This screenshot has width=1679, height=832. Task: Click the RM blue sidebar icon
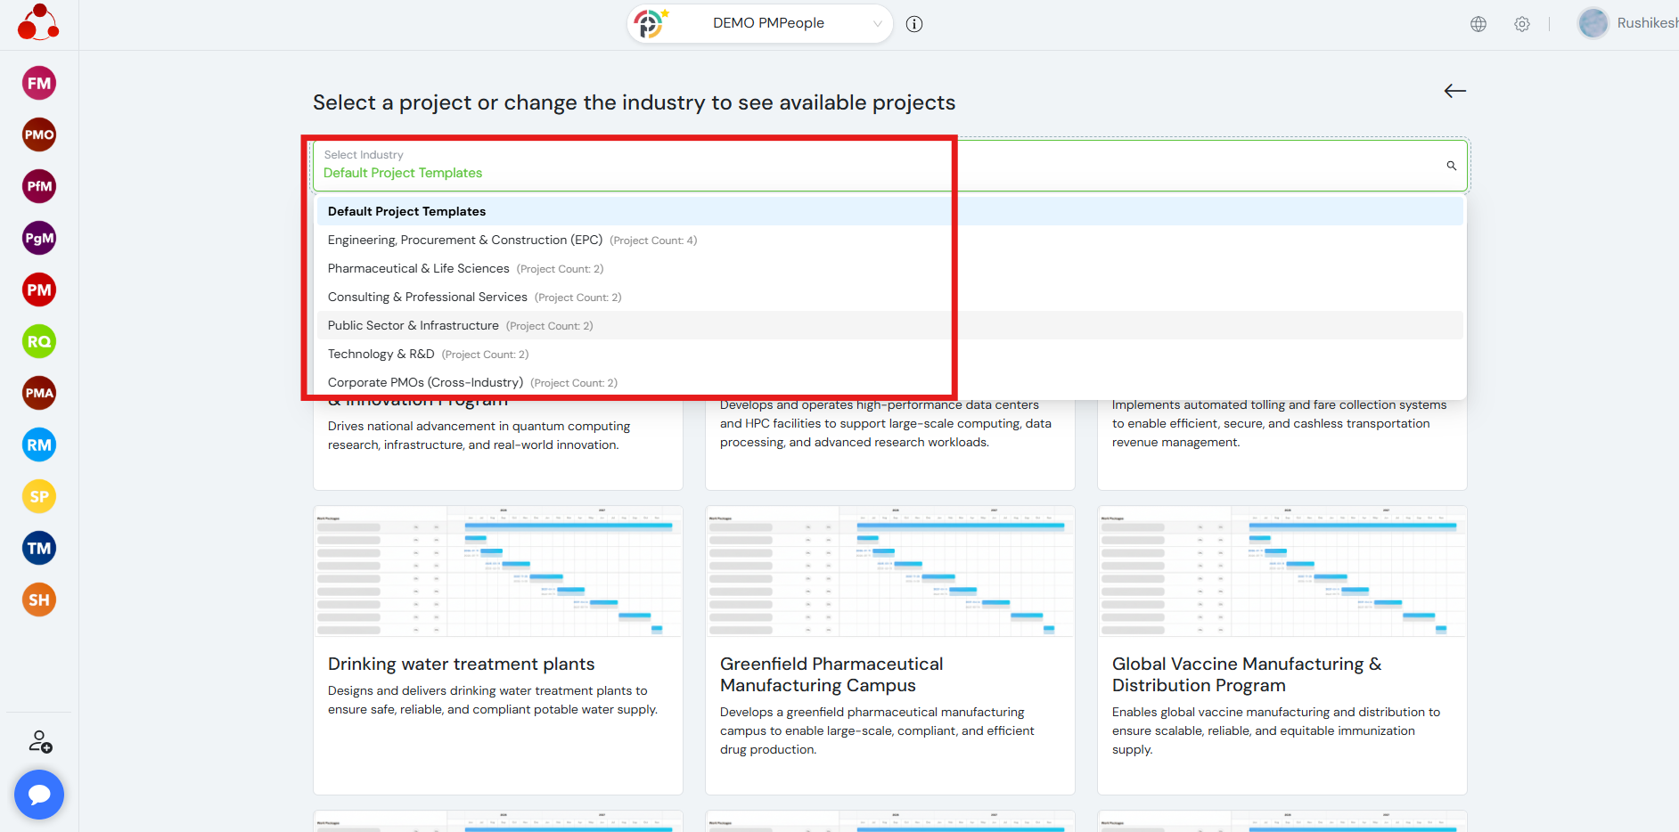point(39,445)
